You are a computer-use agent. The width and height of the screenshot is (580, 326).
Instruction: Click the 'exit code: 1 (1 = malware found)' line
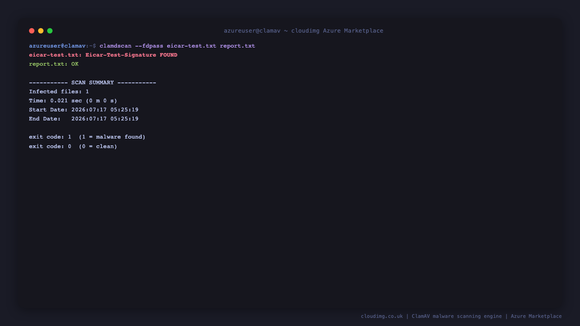[x=87, y=137]
